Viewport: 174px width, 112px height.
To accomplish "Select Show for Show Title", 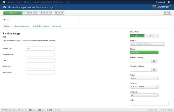I will pos(137,36).
